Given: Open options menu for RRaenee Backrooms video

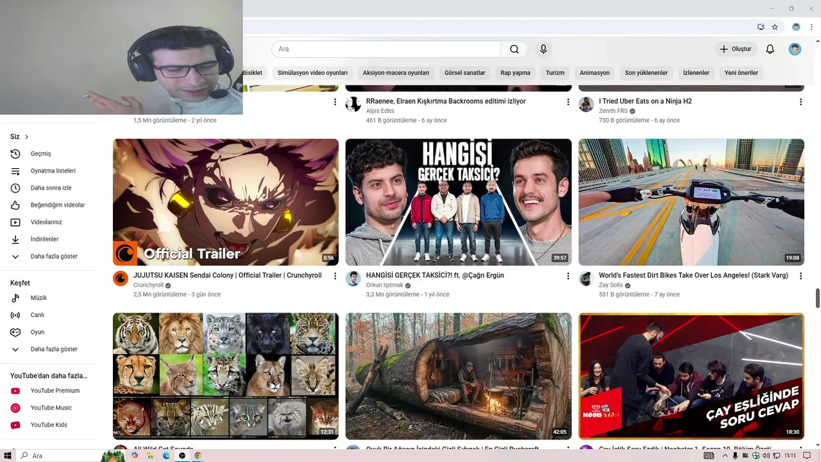Looking at the screenshot, I should coord(568,102).
